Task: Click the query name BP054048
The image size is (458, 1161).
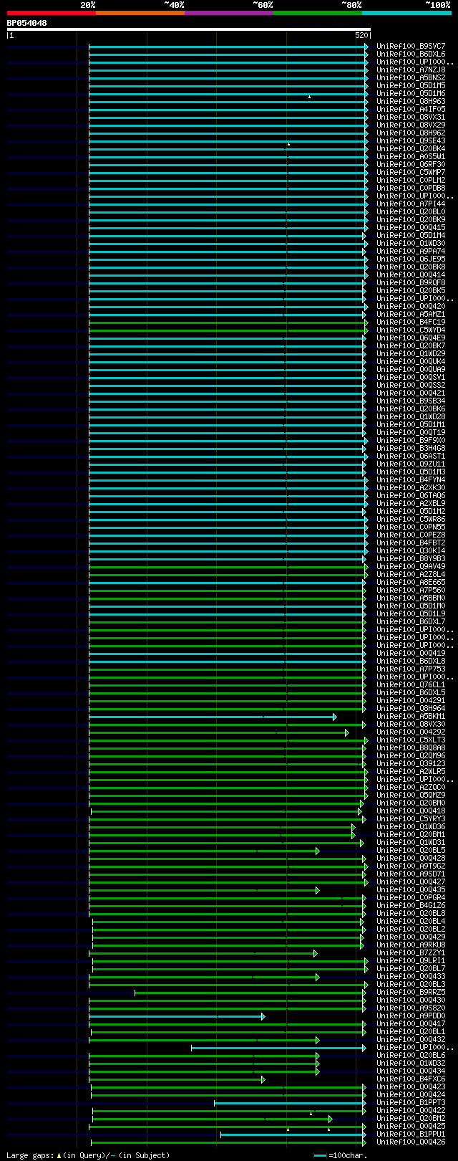Action: tap(27, 23)
